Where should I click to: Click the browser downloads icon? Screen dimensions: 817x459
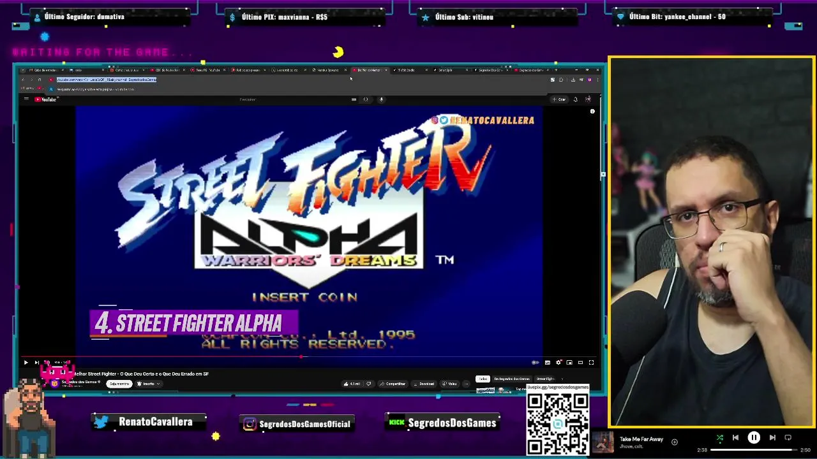pos(573,80)
